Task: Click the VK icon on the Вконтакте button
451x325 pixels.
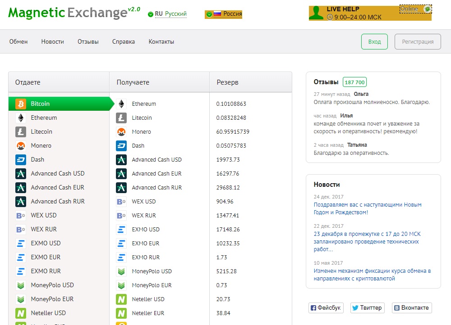Action: (396, 308)
